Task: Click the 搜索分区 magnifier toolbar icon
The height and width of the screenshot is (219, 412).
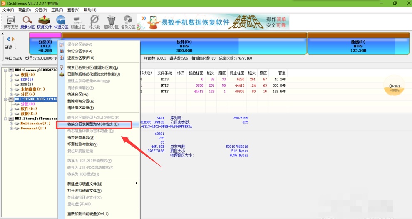Action: click(x=27, y=22)
